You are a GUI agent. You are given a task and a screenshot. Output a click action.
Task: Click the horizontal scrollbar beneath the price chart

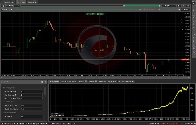tap(96, 78)
